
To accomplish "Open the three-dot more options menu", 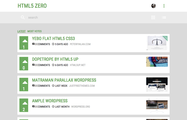I will 164,6.
